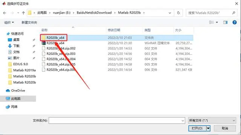Screen dimensions: 241x135
Task: Select the R2020b_x64 WinRAR archive
Action: click(x=117, y=43)
